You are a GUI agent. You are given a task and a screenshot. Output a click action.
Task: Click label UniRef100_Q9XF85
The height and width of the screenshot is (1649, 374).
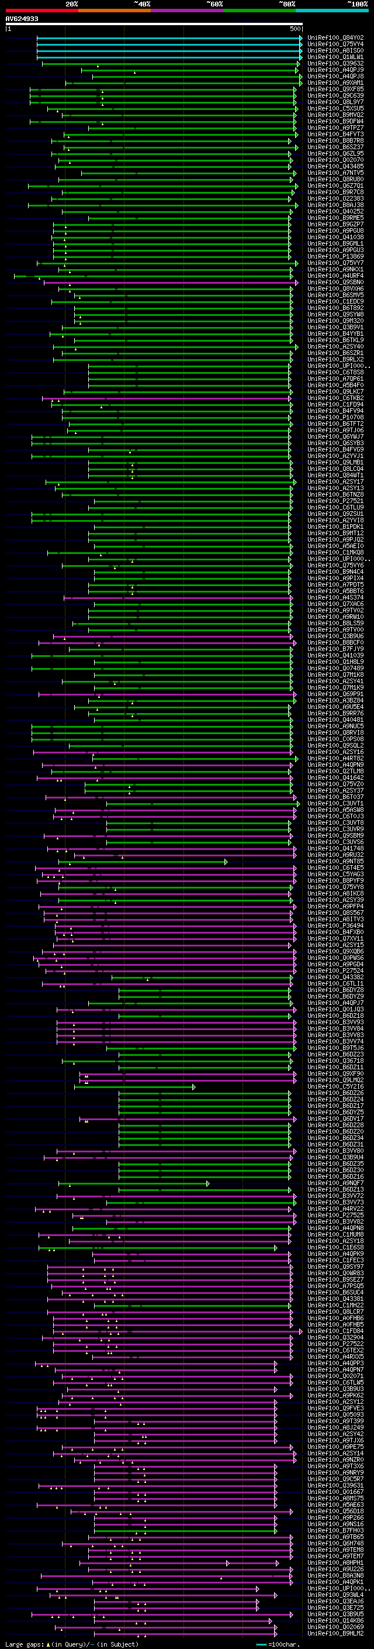pos(335,89)
